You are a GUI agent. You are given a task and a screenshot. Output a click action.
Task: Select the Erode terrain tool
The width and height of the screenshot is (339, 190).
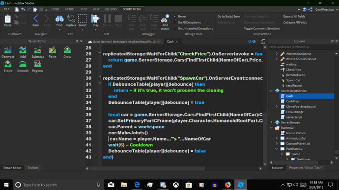pyautogui.click(x=8, y=64)
